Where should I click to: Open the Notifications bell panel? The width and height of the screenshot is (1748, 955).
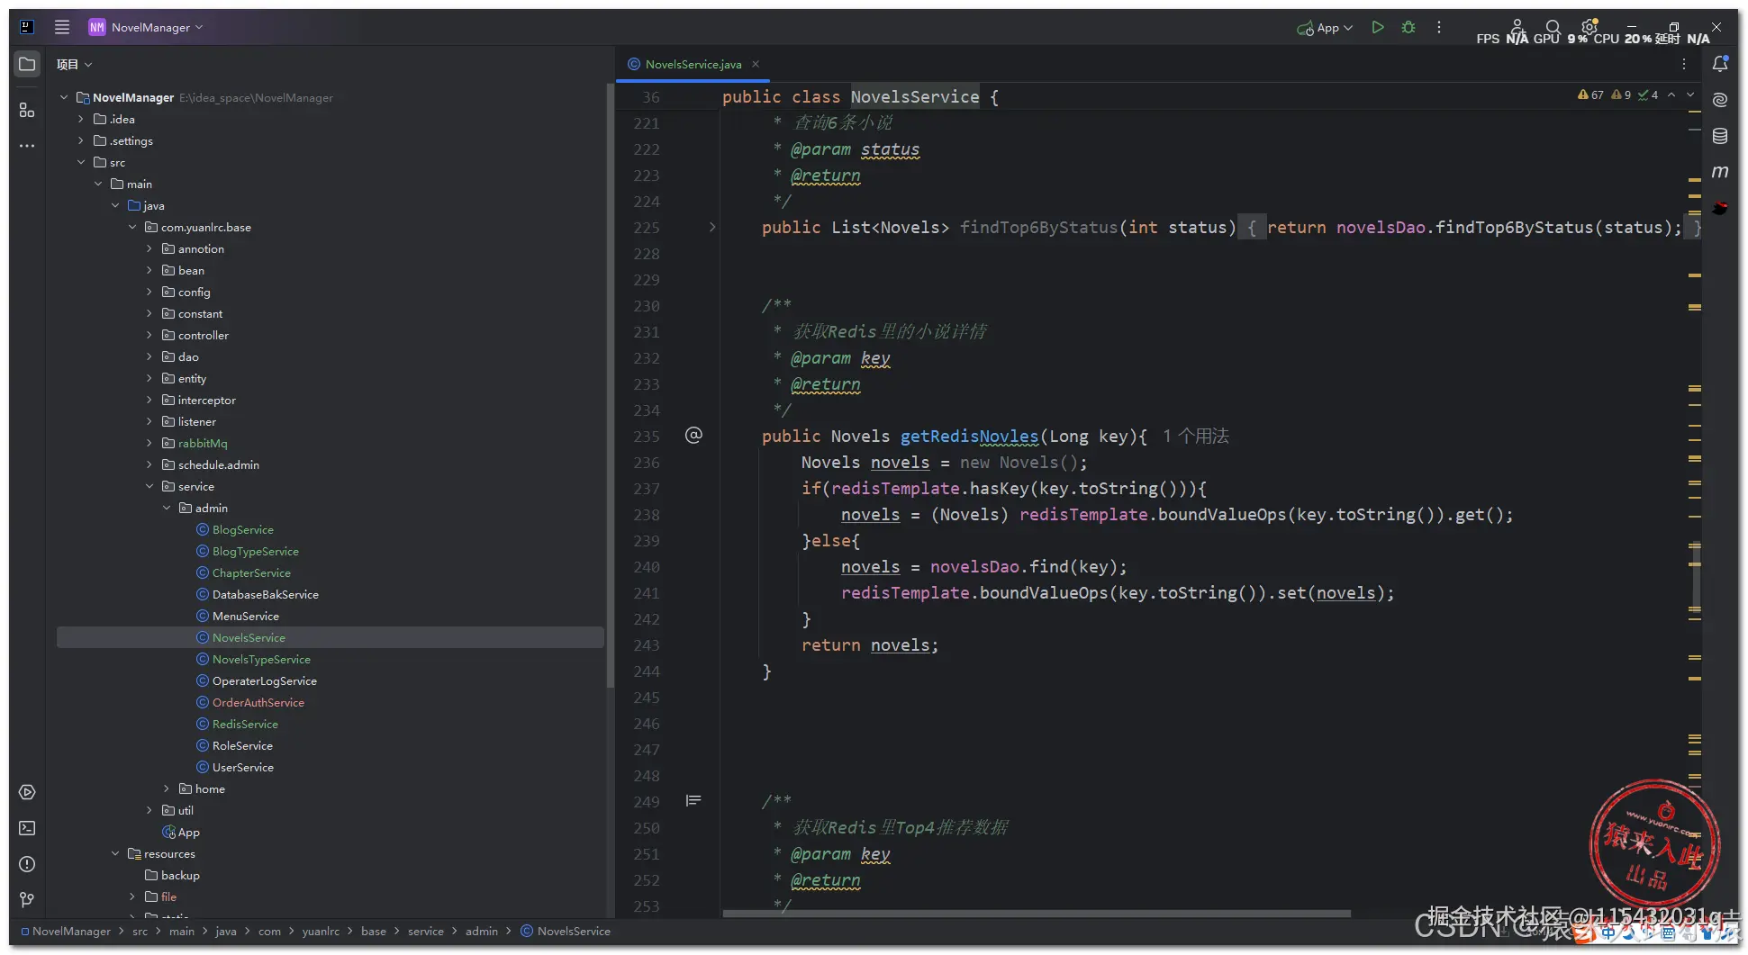coord(1720,64)
